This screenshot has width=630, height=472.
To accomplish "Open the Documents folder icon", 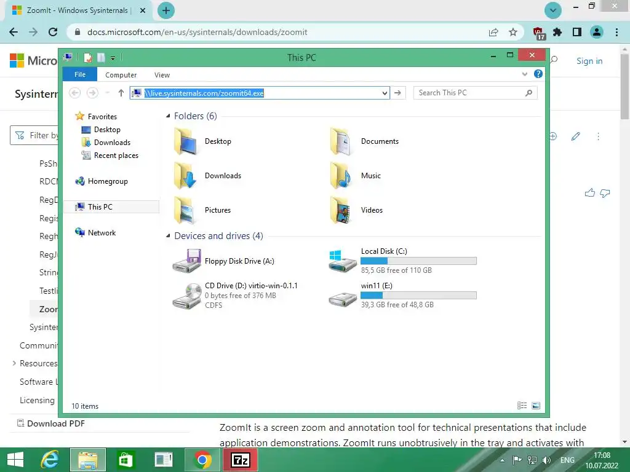I will [x=341, y=141].
